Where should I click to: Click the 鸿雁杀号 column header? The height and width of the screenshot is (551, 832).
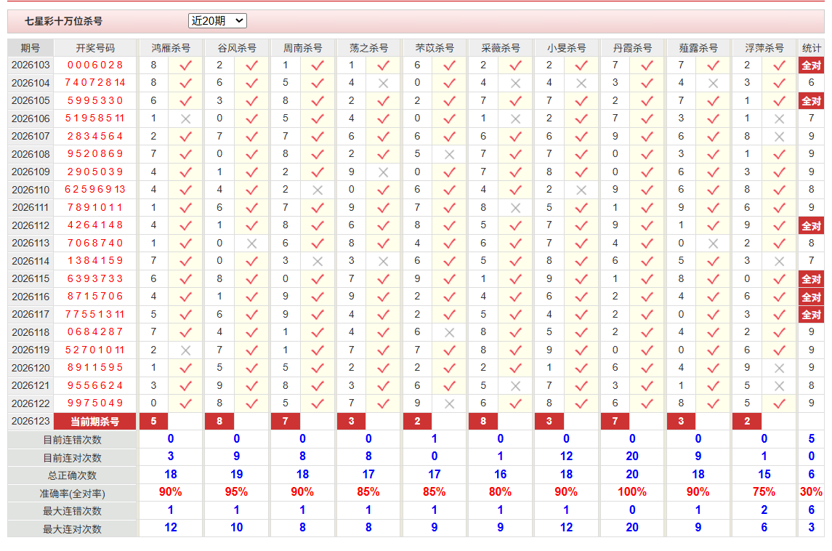(x=171, y=48)
